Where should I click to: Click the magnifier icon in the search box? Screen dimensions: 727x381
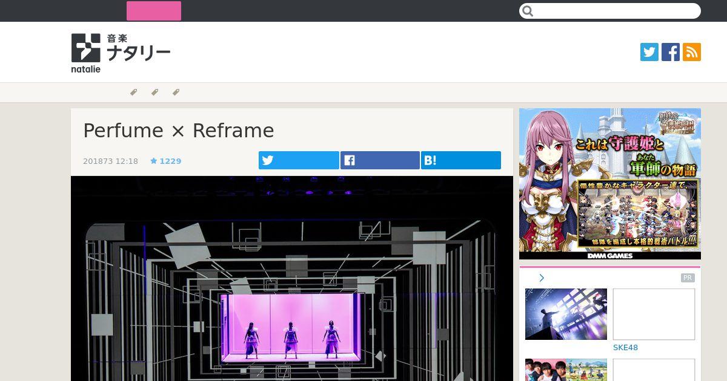(528, 11)
